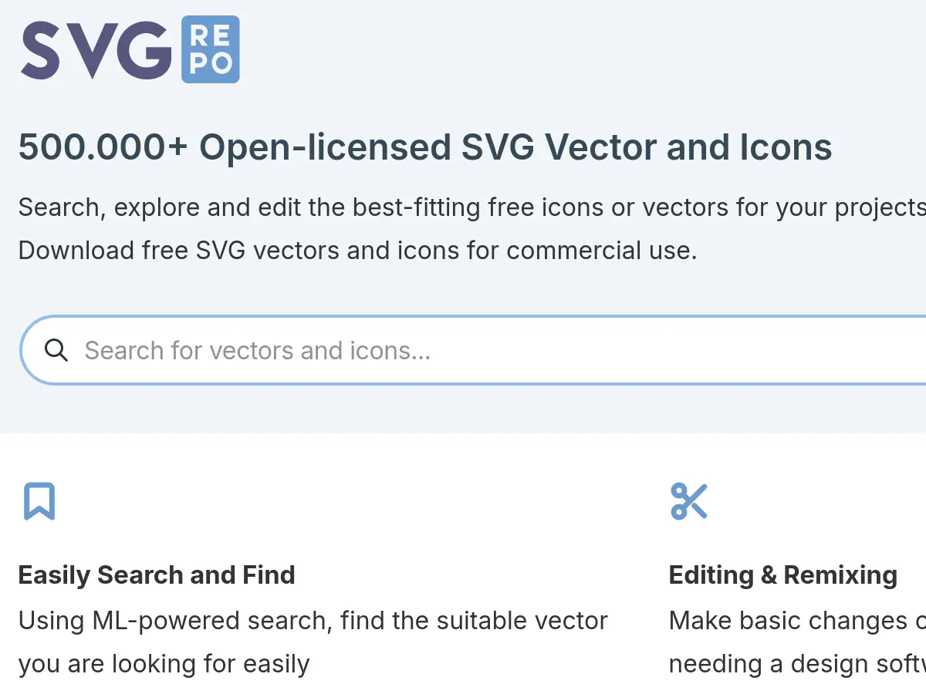Click the Easily Search and Find bold title
This screenshot has height=694, width=926.
point(157,574)
